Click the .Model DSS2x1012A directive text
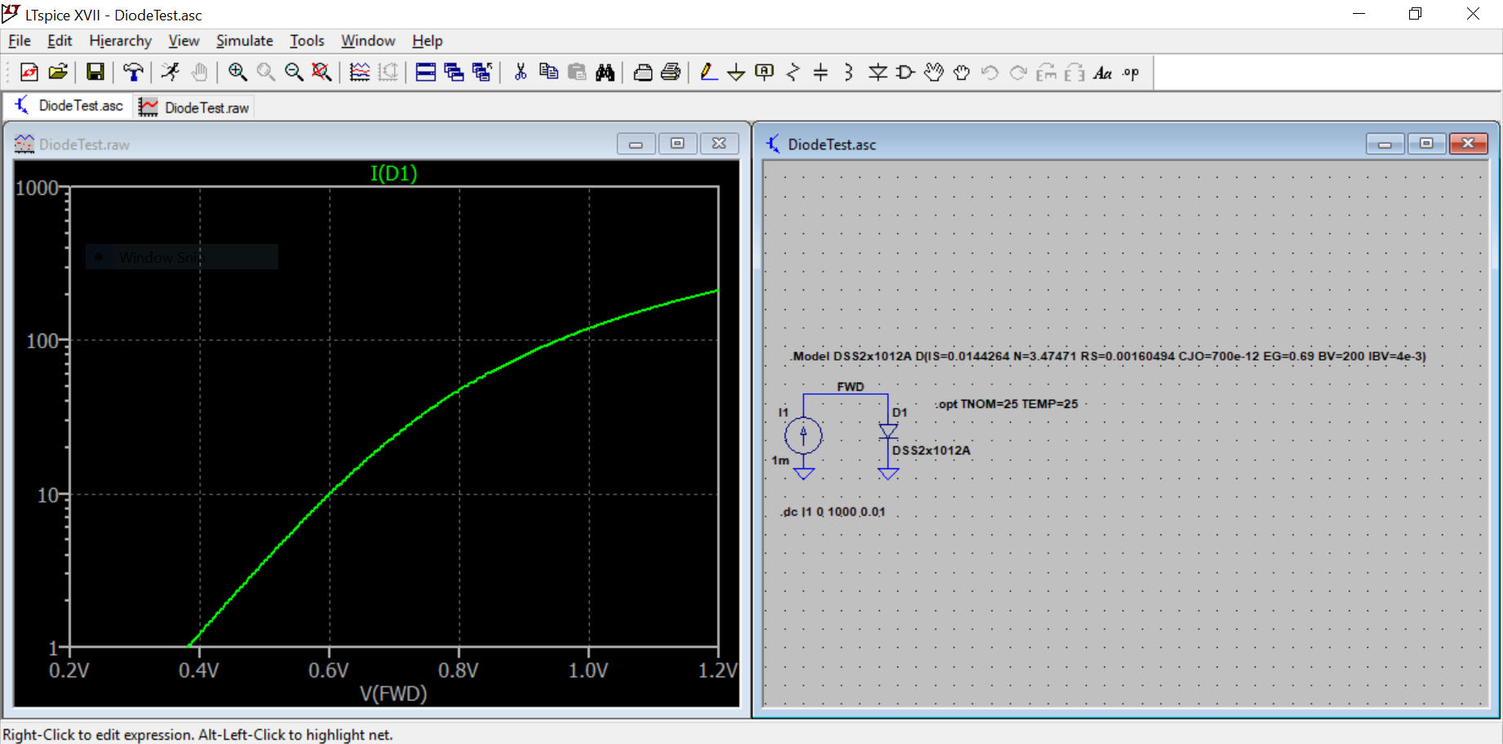 1108,356
